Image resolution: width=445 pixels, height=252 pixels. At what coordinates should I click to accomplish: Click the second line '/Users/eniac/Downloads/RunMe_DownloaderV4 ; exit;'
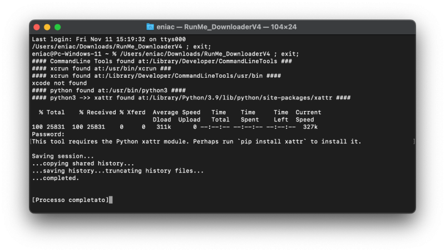[121, 47]
